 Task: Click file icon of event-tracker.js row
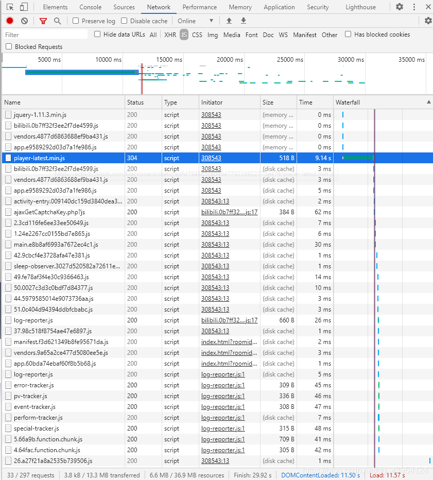8,407
